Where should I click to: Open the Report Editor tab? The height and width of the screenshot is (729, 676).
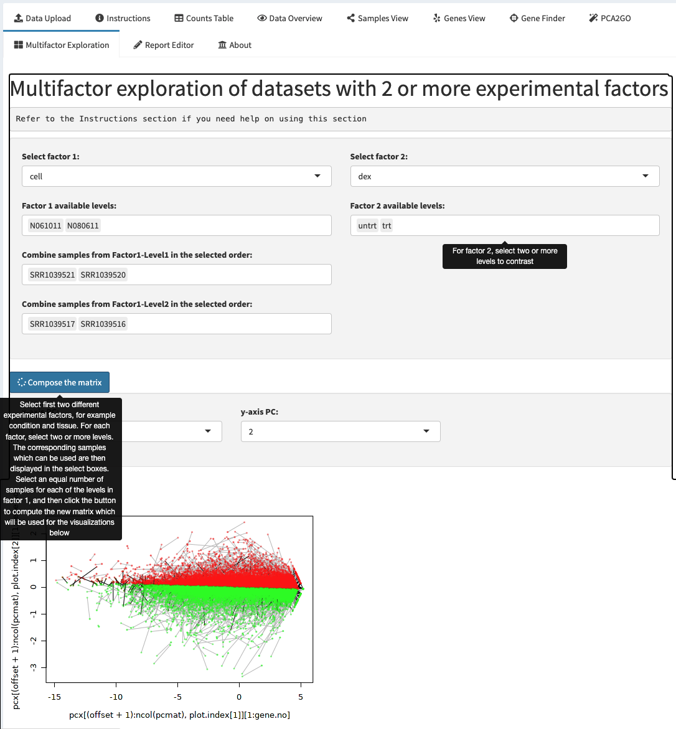point(163,45)
